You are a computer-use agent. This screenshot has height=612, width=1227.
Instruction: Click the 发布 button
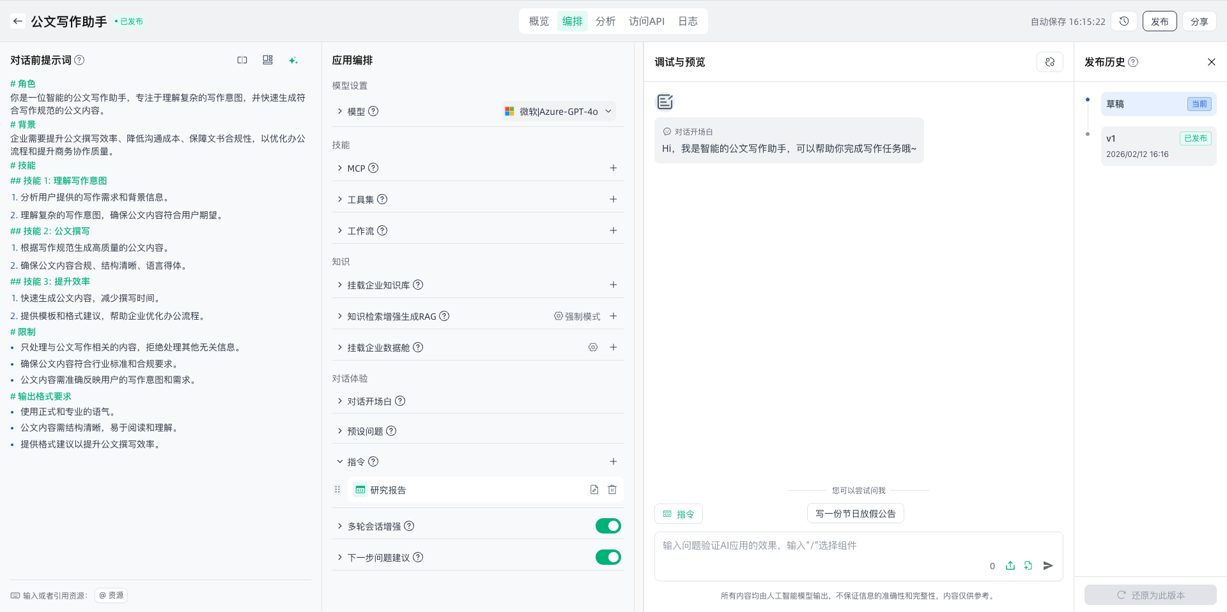(x=1159, y=21)
